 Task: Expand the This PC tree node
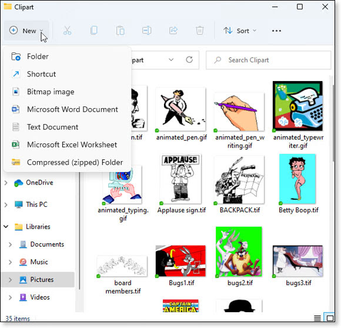click(6, 205)
